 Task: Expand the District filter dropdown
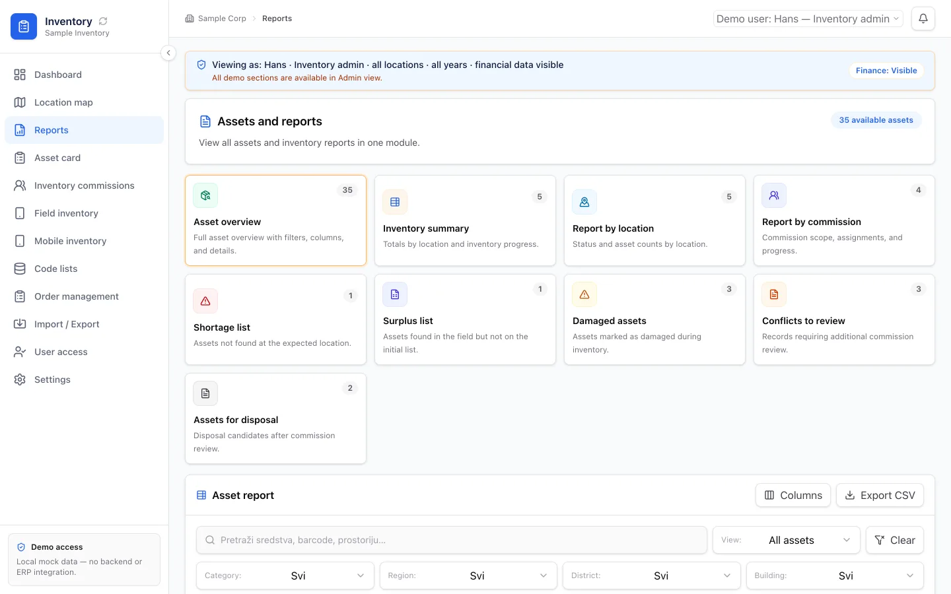coord(652,576)
